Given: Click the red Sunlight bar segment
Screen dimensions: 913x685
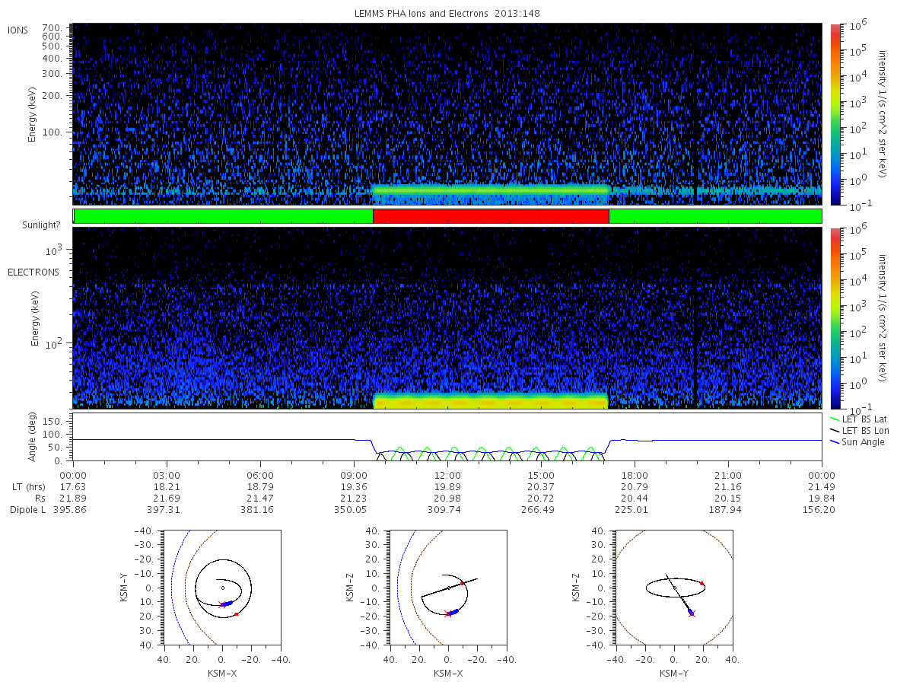Looking at the screenshot, I should [491, 216].
